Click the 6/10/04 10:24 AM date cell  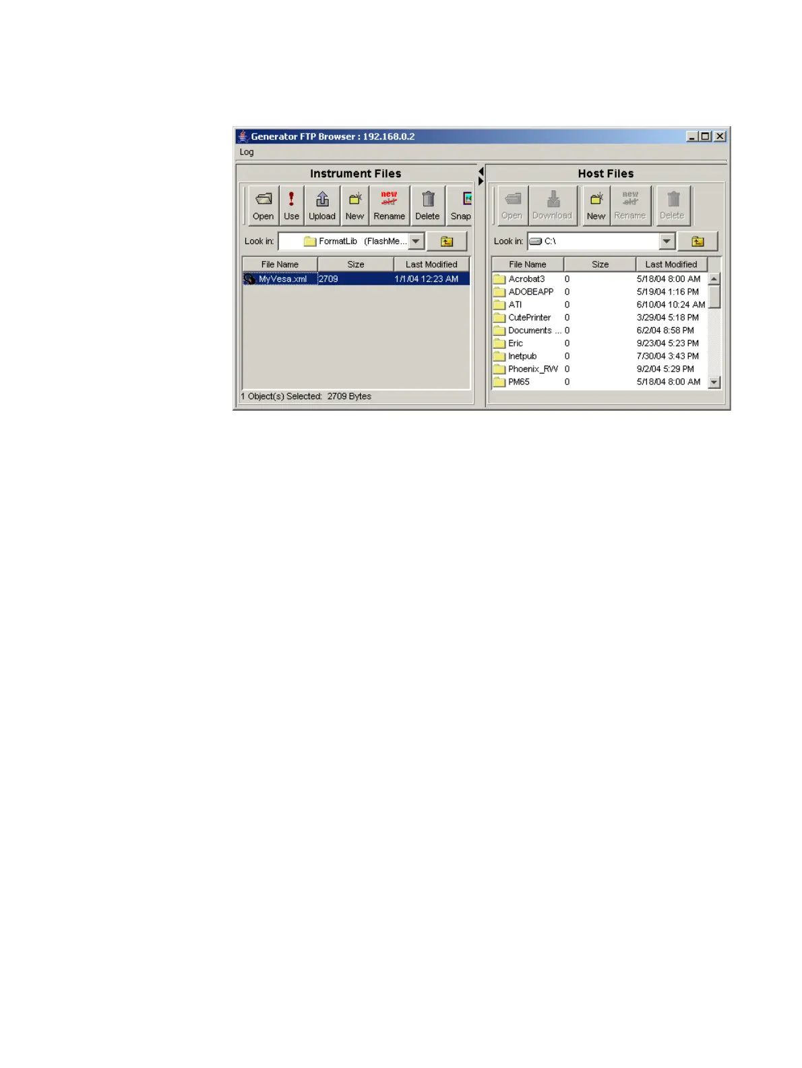point(671,305)
